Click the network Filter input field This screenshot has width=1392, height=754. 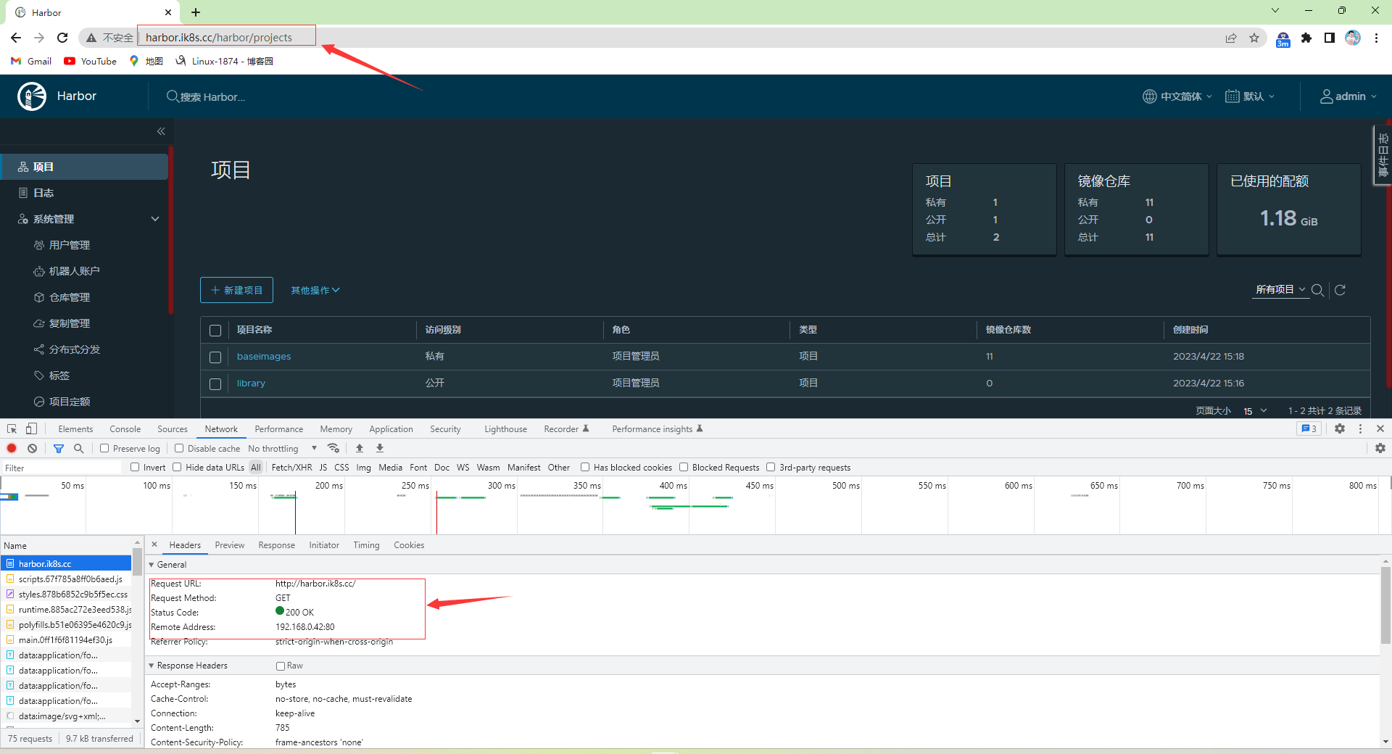(x=62, y=468)
